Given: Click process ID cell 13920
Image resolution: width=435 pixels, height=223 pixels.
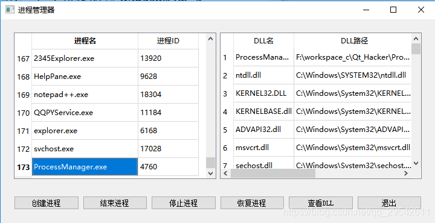Looking at the screenshot, I should click(168, 58).
